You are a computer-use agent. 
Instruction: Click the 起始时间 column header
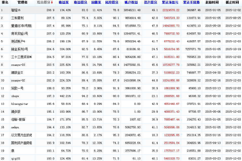coord(212,2)
